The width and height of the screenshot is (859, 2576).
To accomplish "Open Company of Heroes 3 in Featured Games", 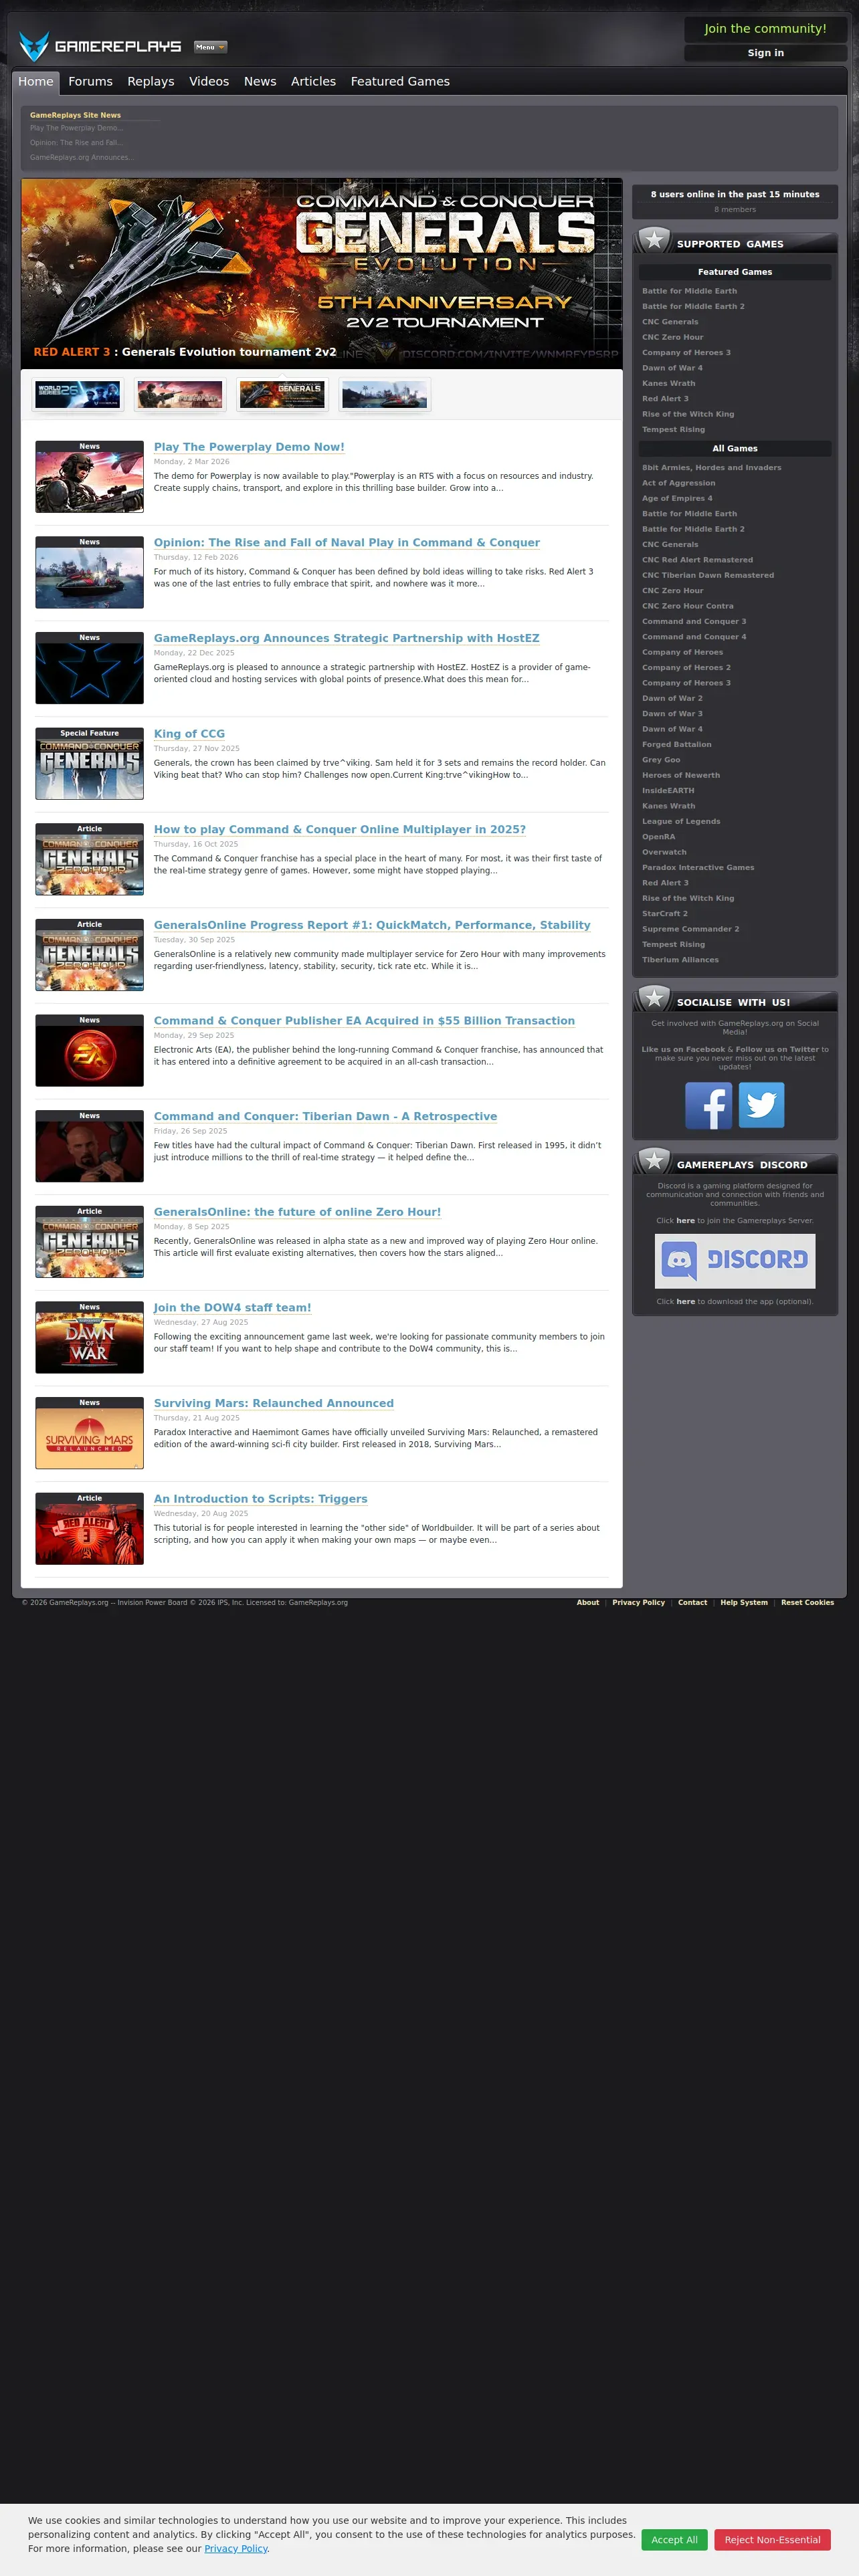I will pos(686,353).
